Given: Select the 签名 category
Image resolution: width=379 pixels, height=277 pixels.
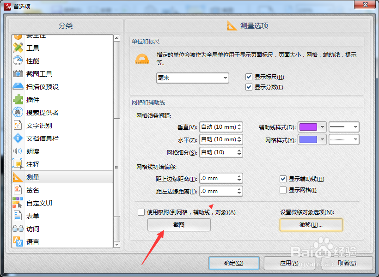Looking at the screenshot, I should [x=62, y=190].
